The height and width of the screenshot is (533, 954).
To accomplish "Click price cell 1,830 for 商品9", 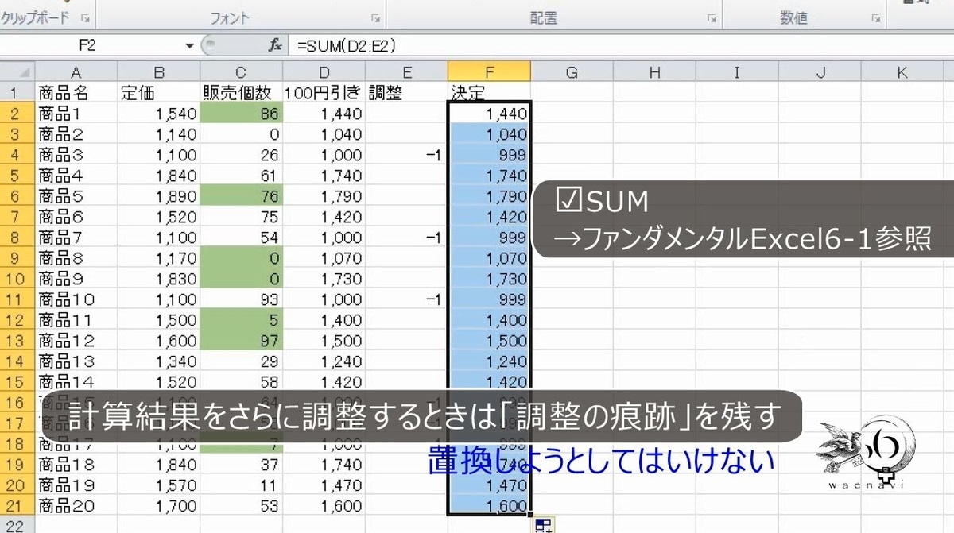I will [158, 279].
